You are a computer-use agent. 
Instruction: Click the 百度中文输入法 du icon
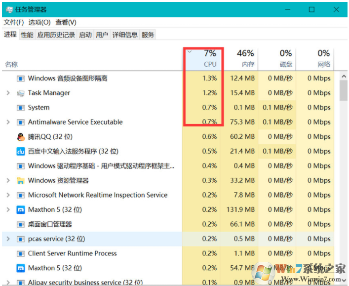pyautogui.click(x=21, y=152)
